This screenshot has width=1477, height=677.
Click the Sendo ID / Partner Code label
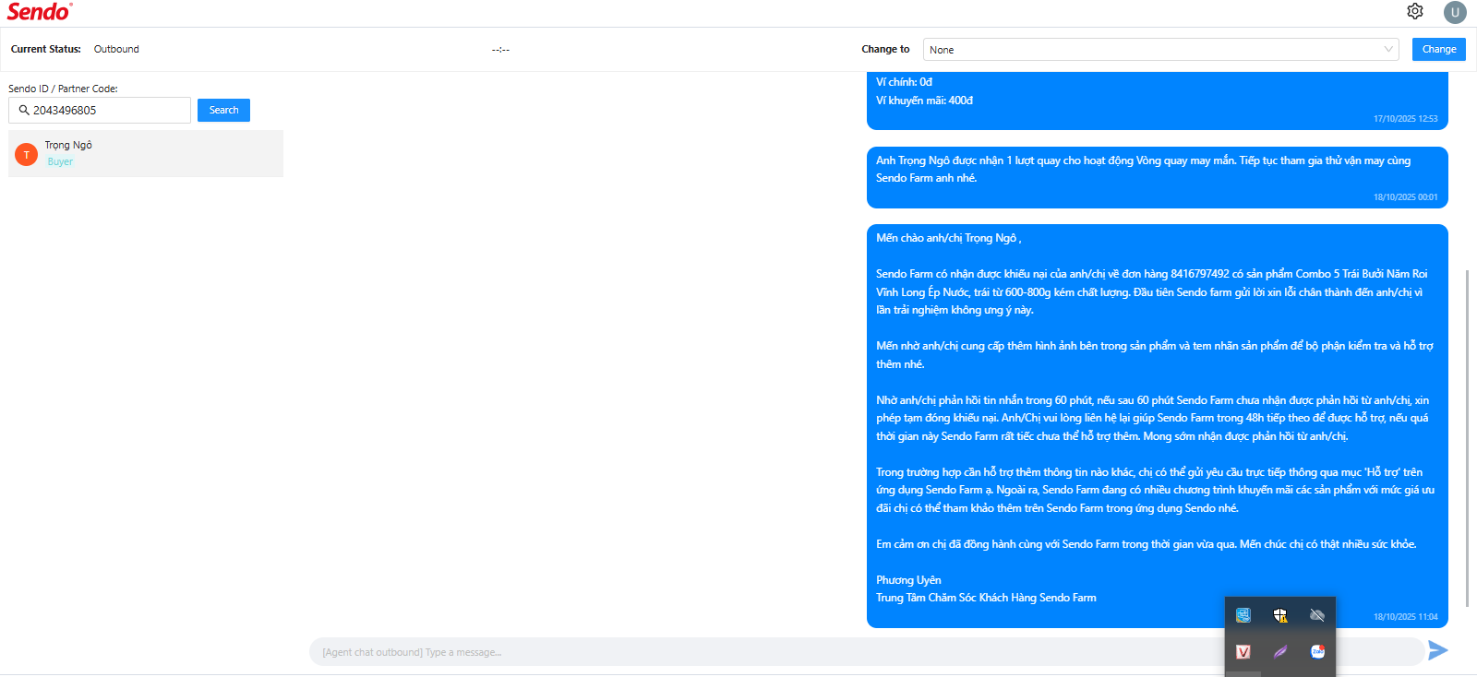(x=63, y=89)
